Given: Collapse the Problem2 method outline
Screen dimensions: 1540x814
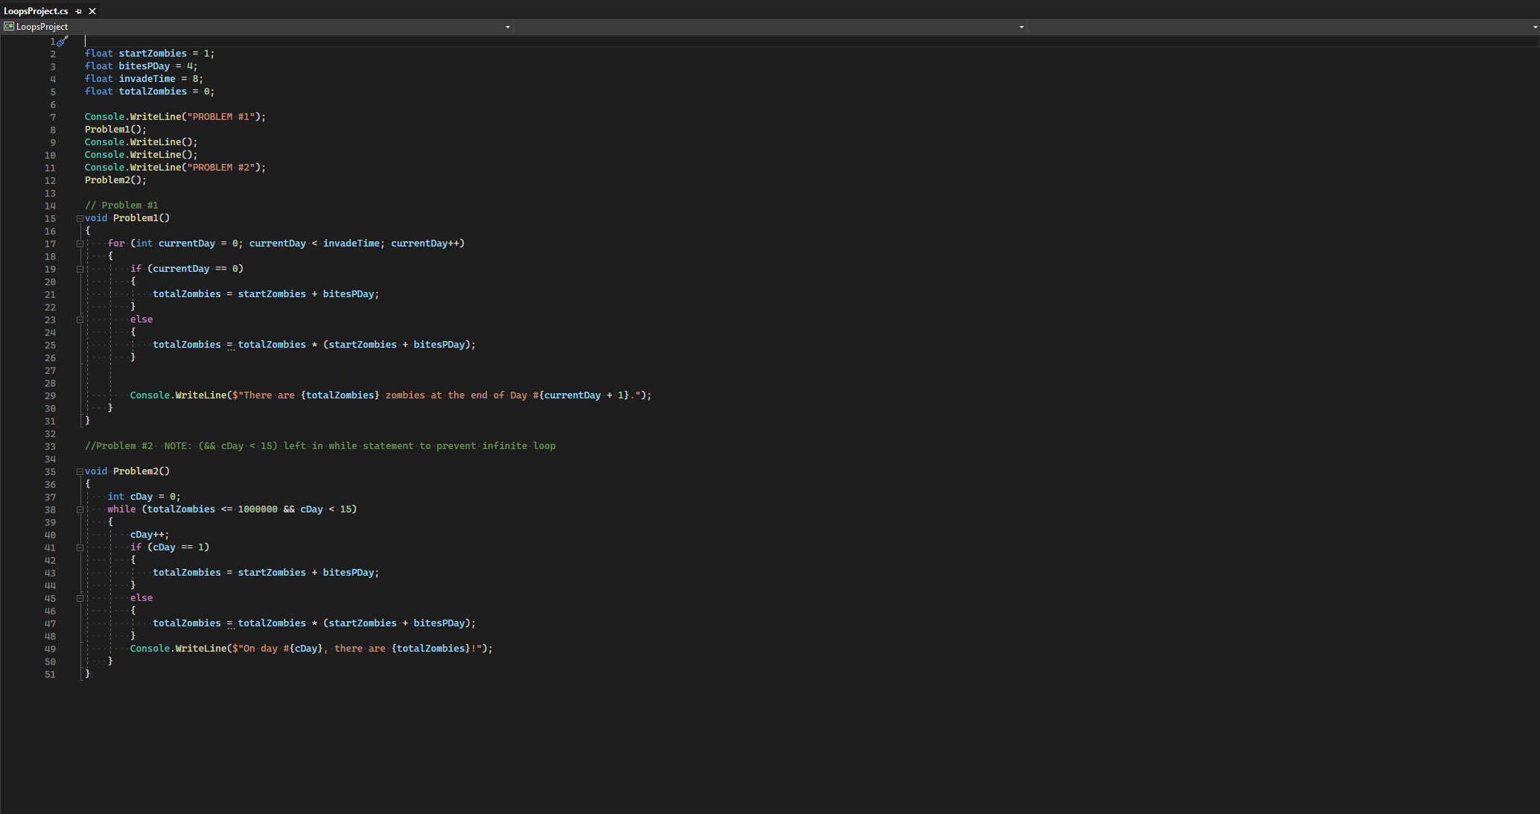Looking at the screenshot, I should [x=80, y=472].
